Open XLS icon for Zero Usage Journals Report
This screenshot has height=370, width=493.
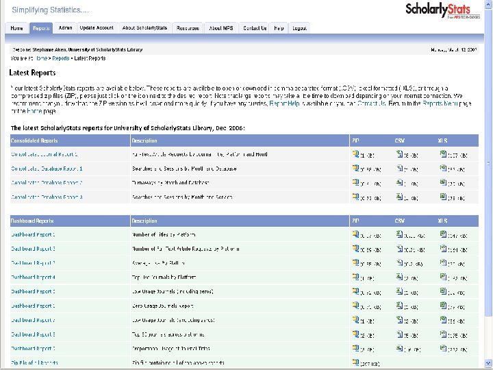[443, 305]
